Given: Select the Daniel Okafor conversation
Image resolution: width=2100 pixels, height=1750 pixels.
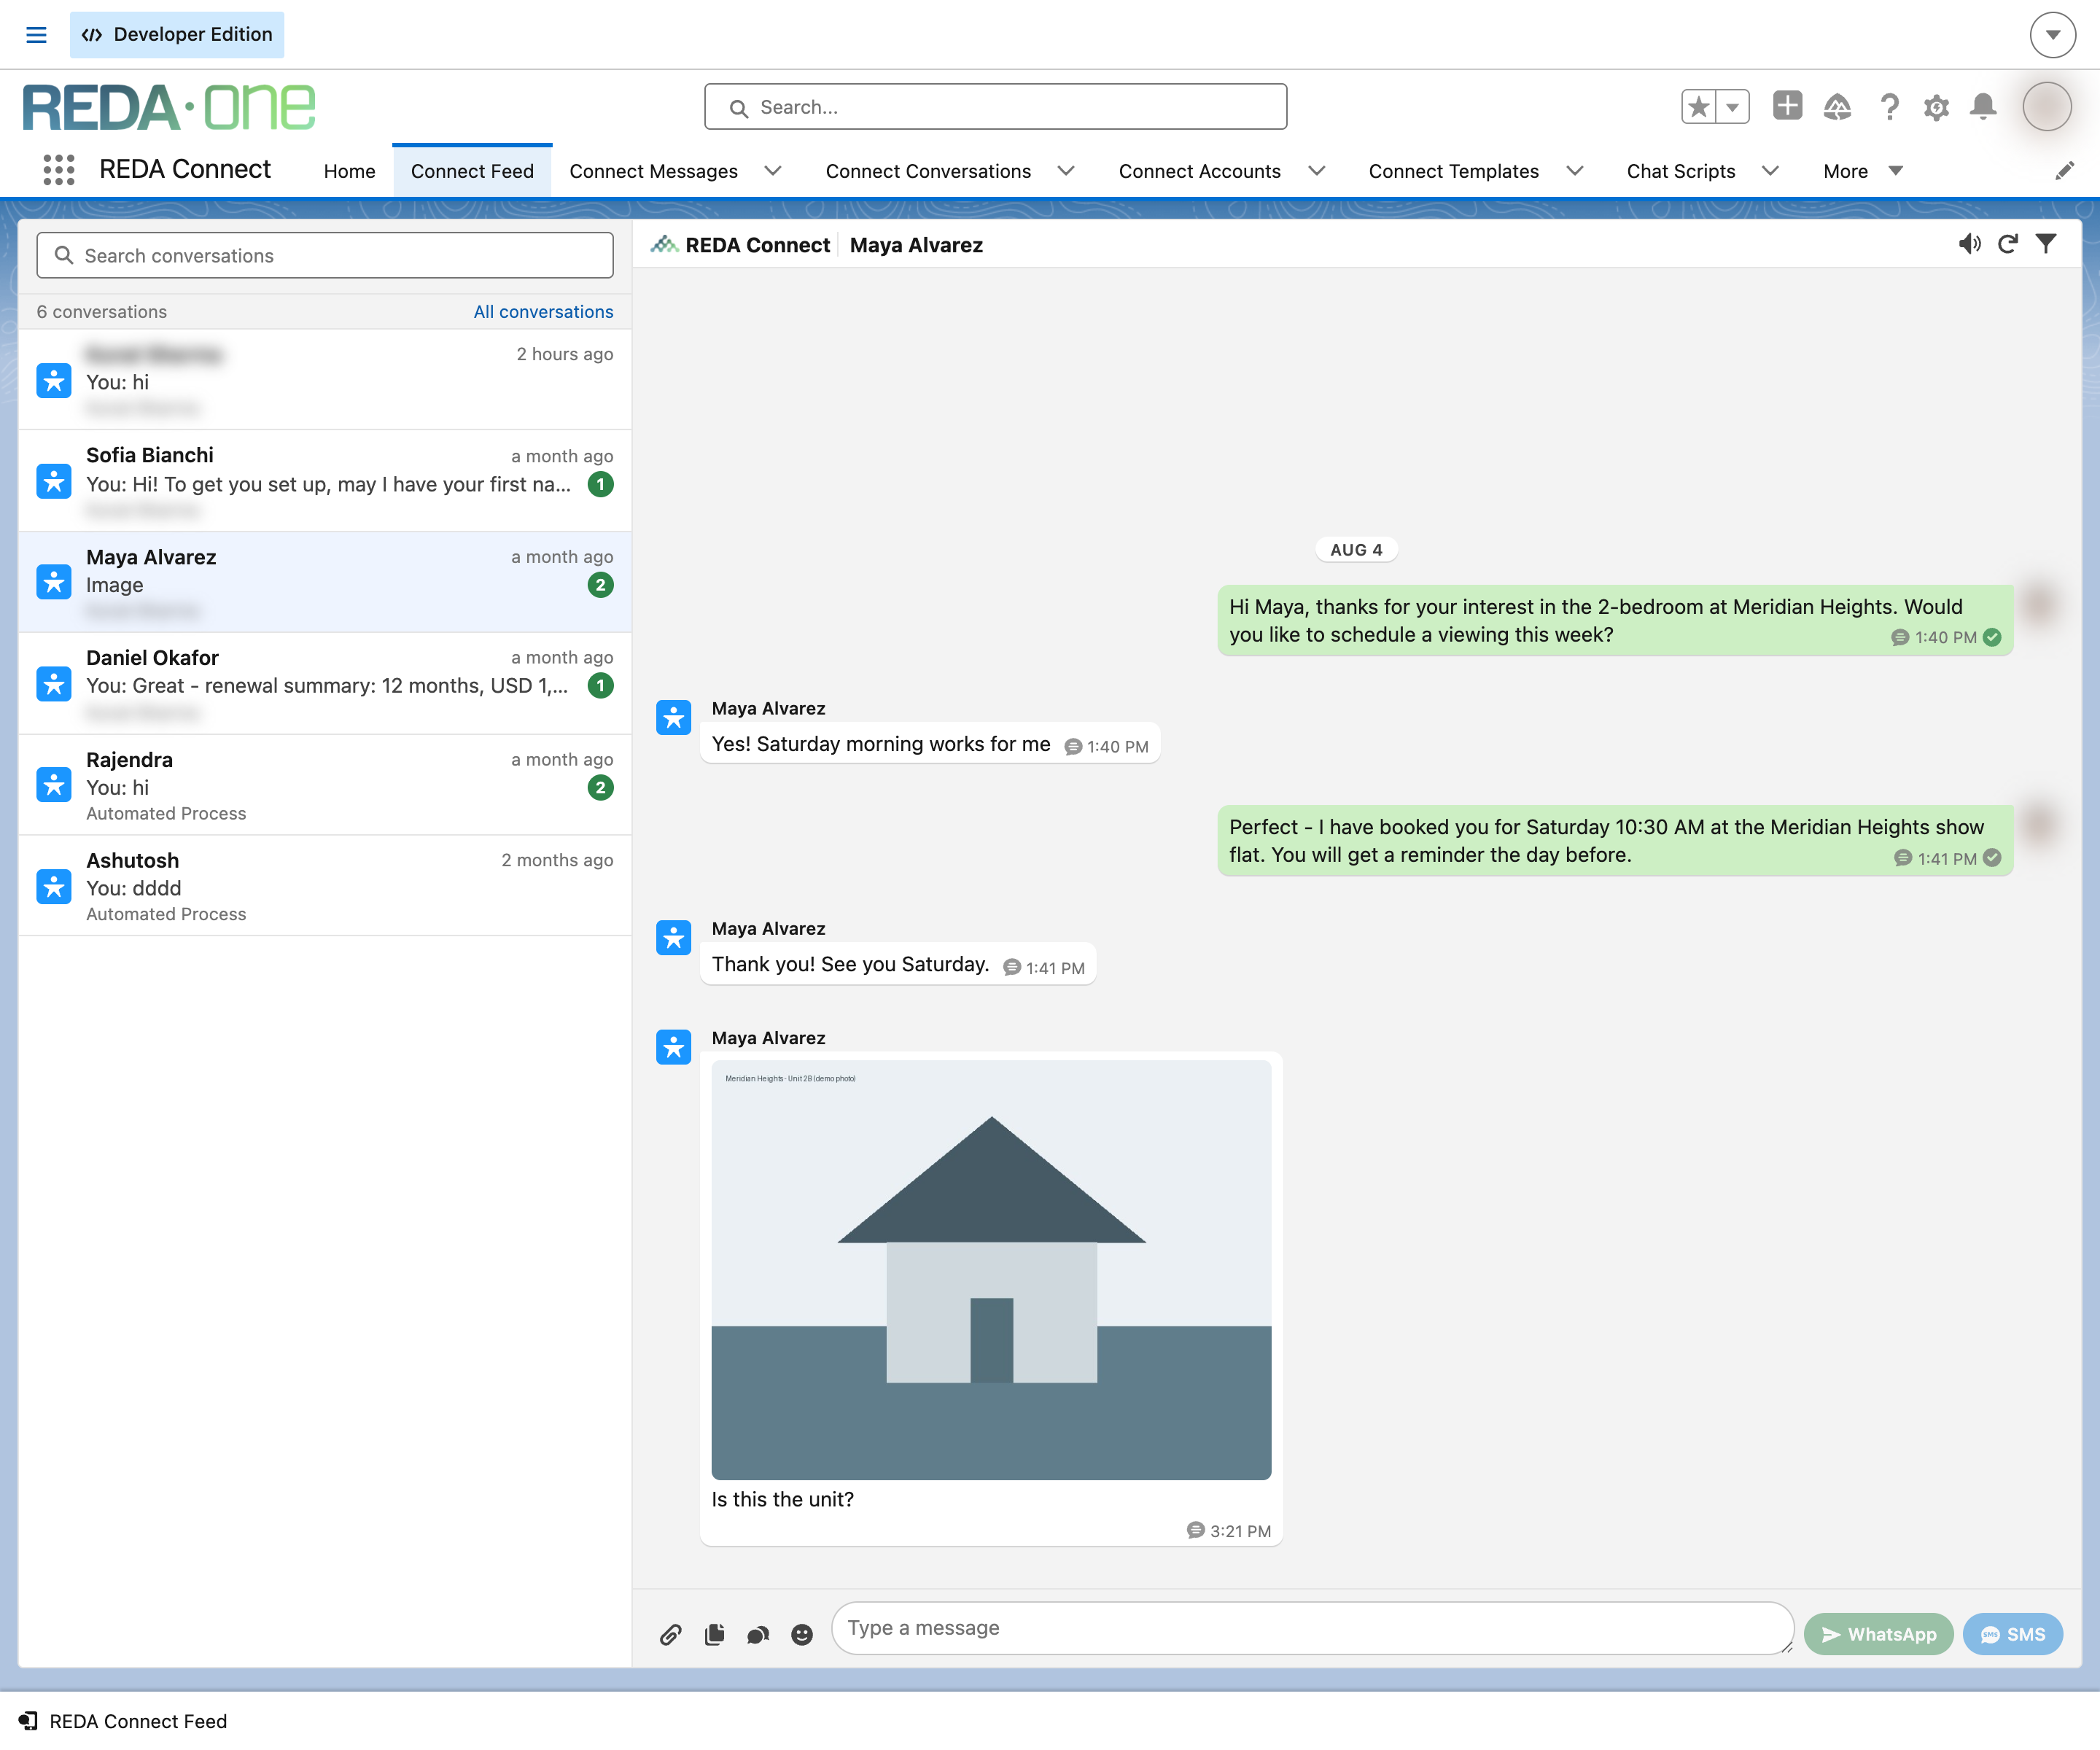Looking at the screenshot, I should point(325,684).
